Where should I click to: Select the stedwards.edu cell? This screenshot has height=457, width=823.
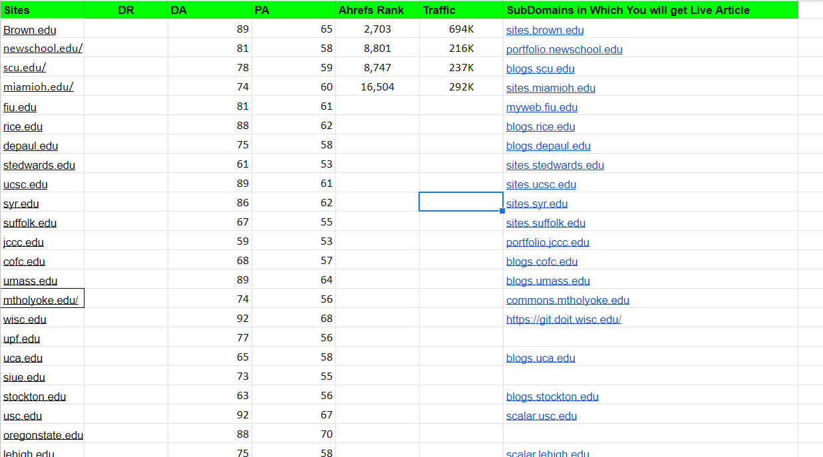(43, 165)
